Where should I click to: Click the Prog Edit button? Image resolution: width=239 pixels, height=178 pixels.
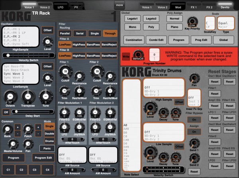coord(201,40)
